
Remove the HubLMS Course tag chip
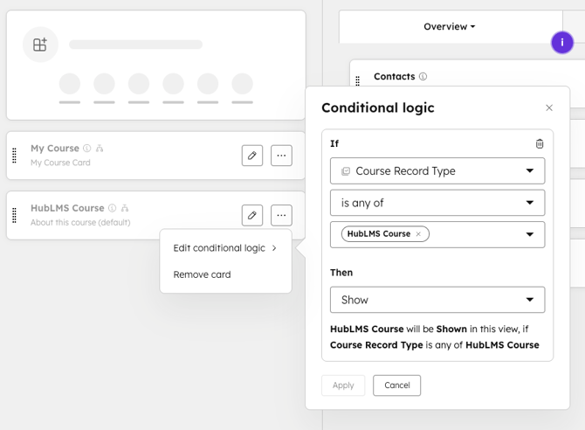coord(419,234)
